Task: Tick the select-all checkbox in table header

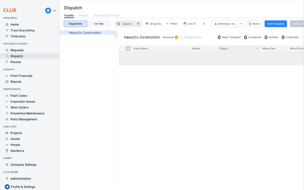Action: [128, 48]
